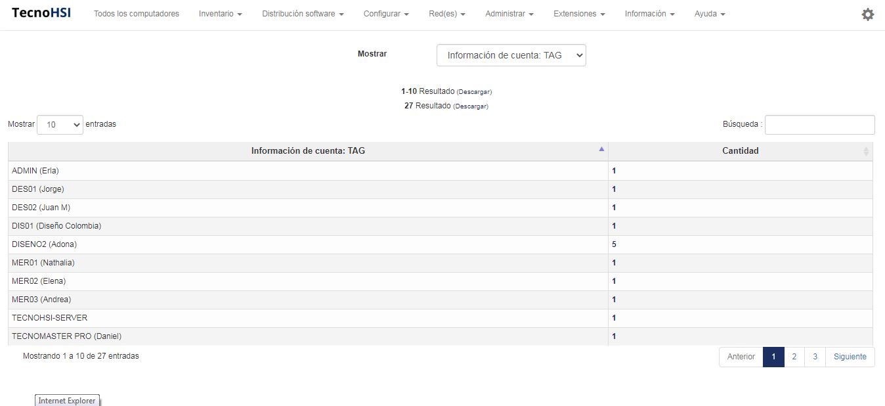This screenshot has height=406, width=885.
Task: Expand the Inventario menu
Action: [x=220, y=14]
